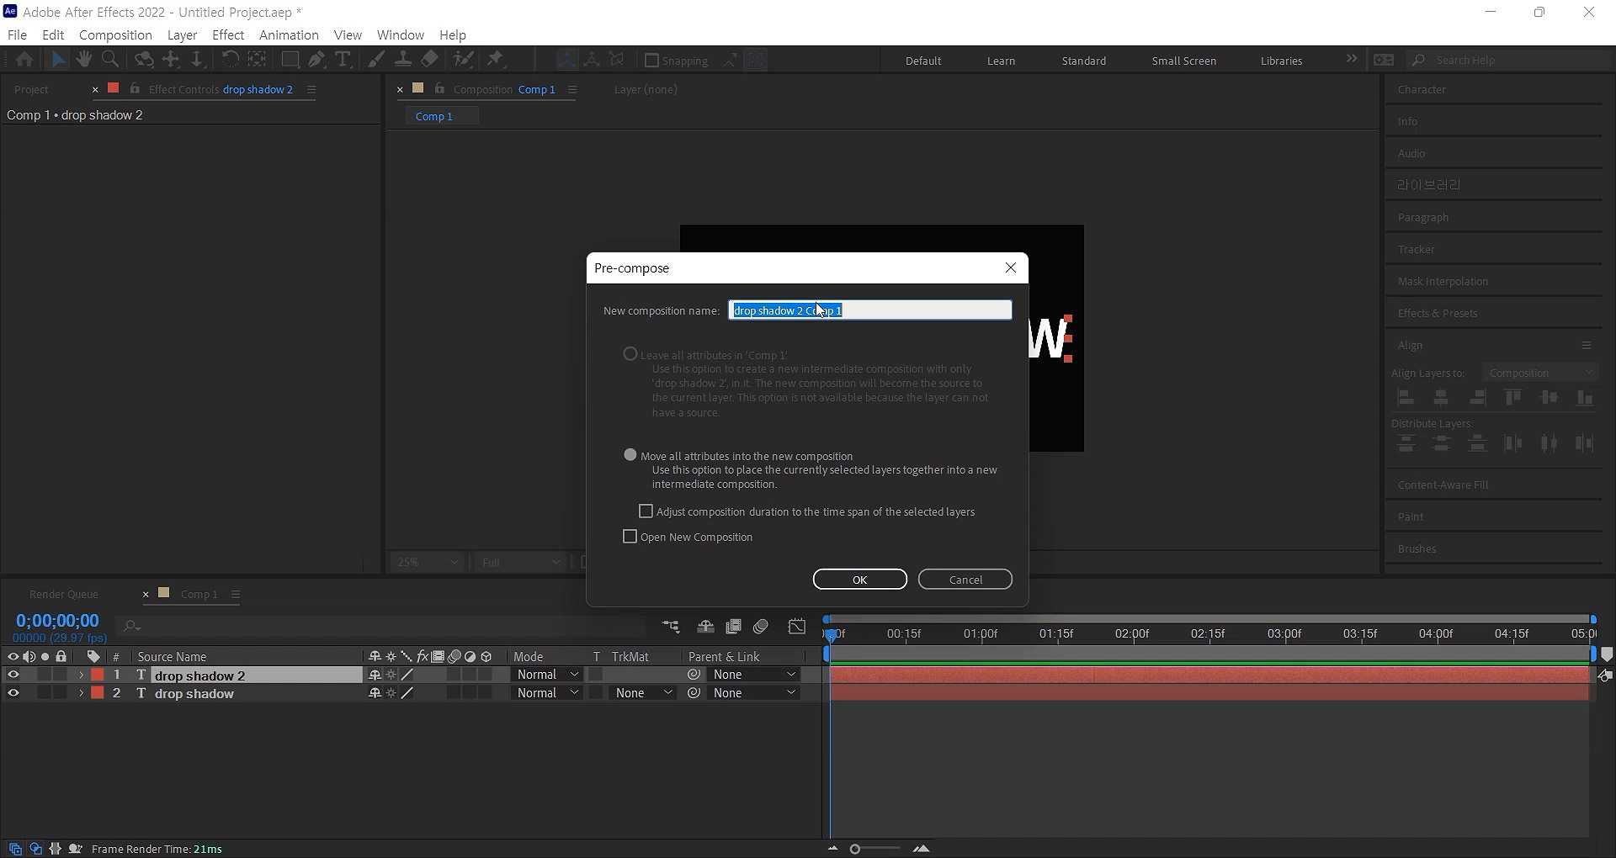The image size is (1616, 858).
Task: Click the New composition name field
Action: 870,310
